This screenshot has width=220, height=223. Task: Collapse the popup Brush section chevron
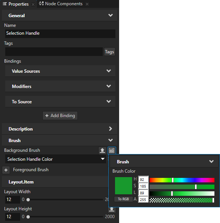211,161
